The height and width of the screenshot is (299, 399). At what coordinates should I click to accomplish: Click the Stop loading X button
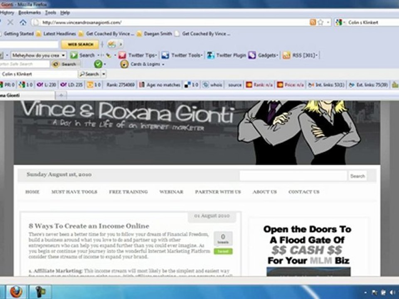tap(10, 22)
